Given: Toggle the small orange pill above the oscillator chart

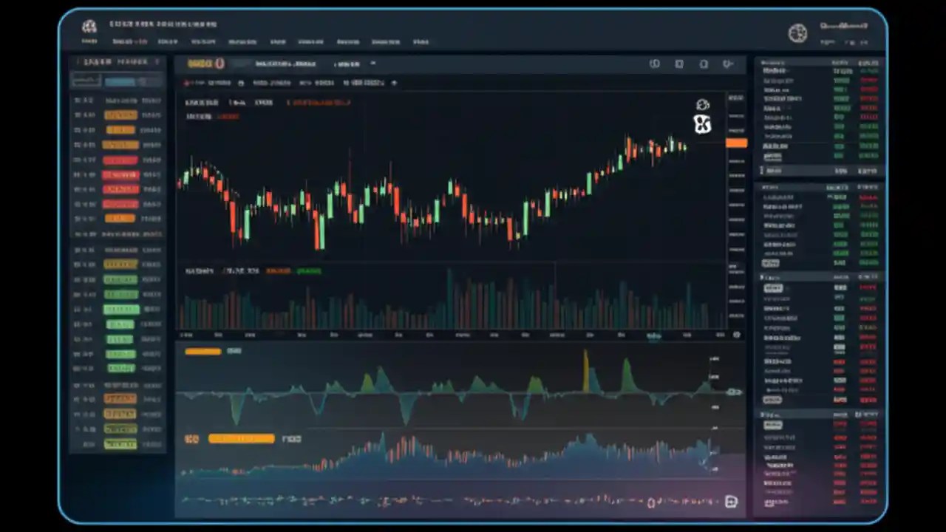Looking at the screenshot, I should click(x=203, y=351).
